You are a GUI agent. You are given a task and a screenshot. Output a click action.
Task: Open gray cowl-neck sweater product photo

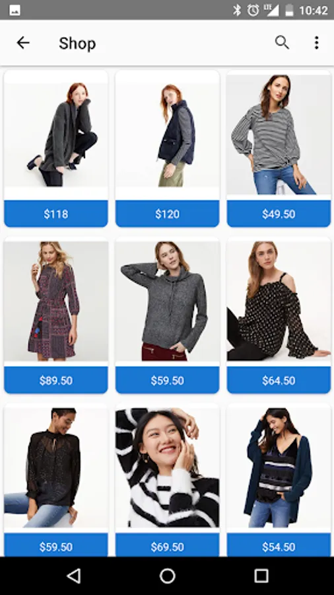tap(168, 301)
